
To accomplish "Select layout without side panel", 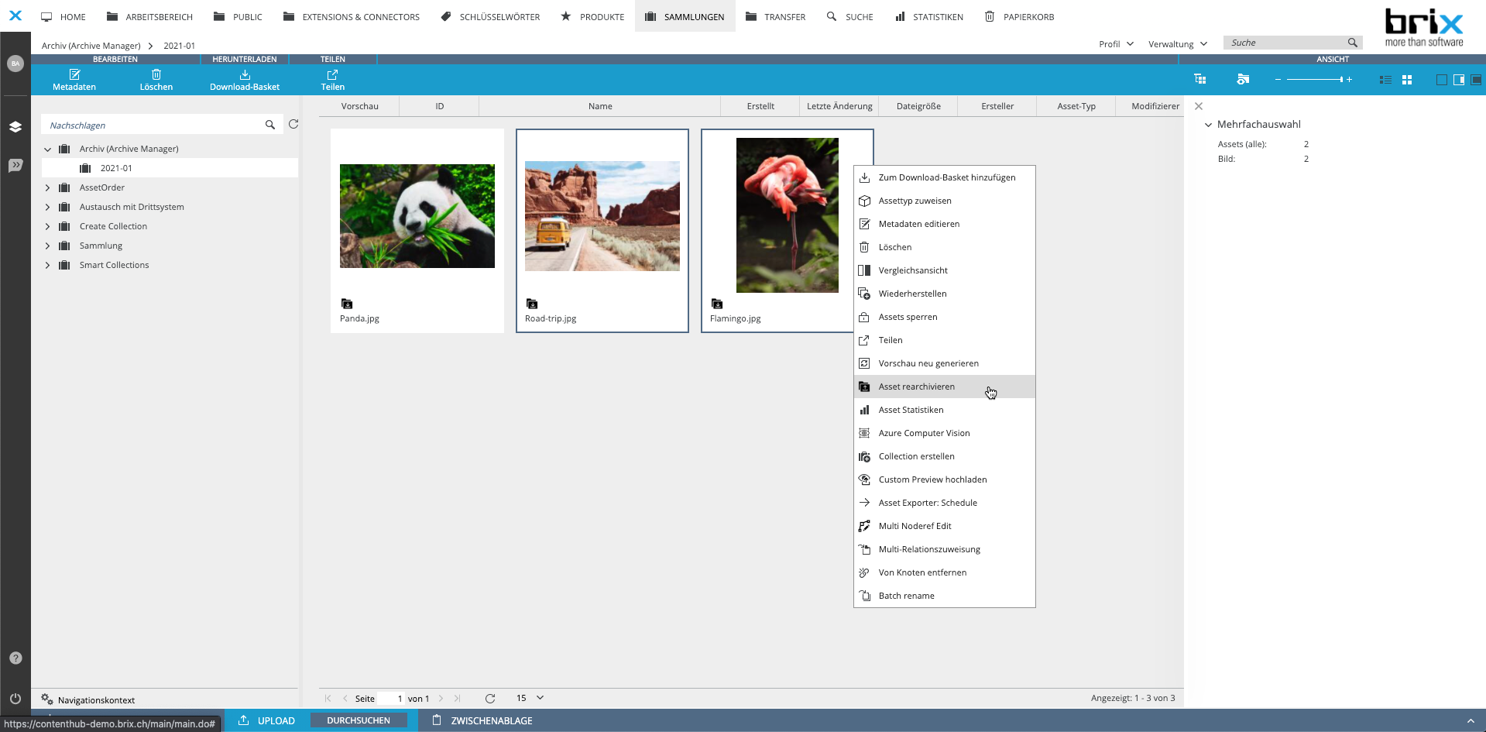I will pyautogui.click(x=1441, y=80).
